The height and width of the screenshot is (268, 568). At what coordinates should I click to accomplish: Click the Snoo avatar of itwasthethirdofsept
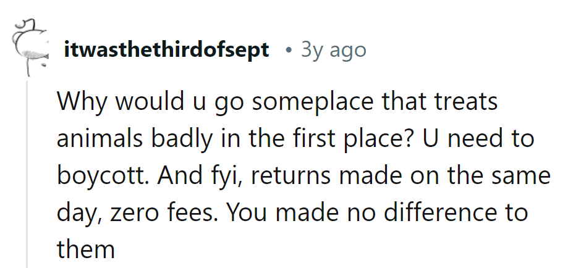(30, 47)
